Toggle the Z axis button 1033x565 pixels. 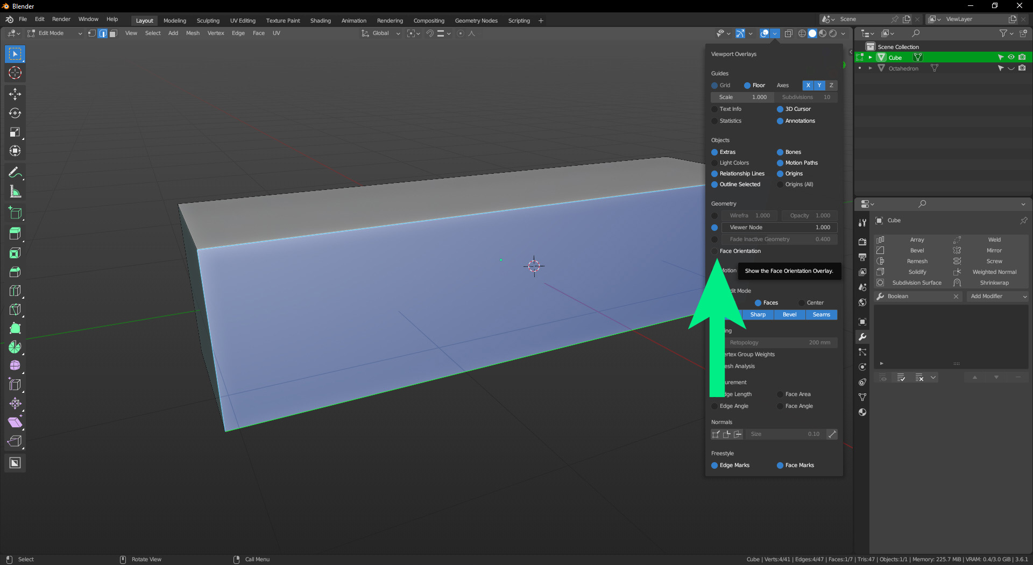[x=831, y=86]
